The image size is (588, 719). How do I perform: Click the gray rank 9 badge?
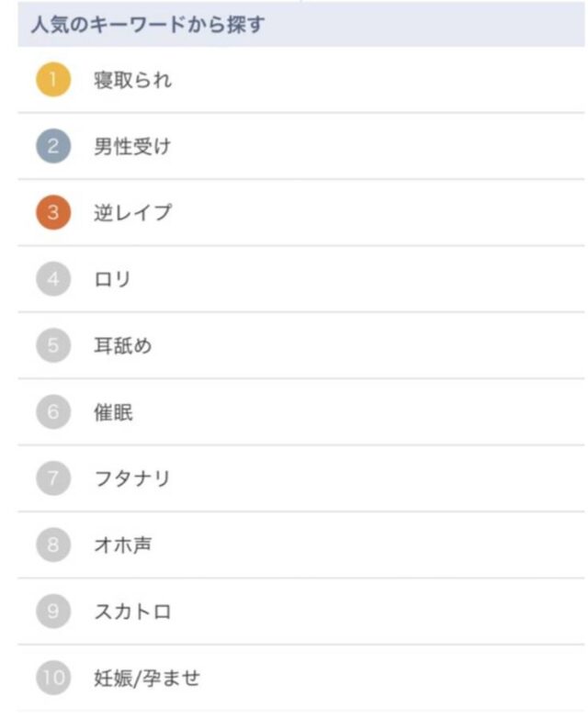point(53,612)
